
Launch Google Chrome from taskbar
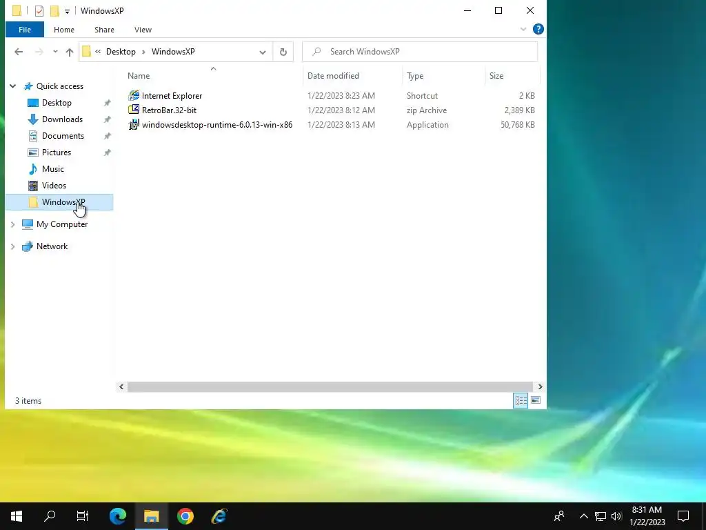pos(185,516)
